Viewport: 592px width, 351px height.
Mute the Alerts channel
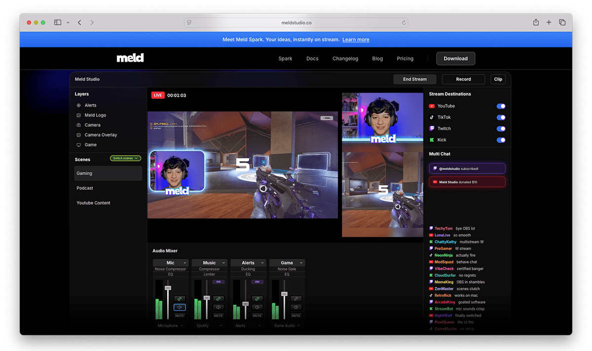257,316
